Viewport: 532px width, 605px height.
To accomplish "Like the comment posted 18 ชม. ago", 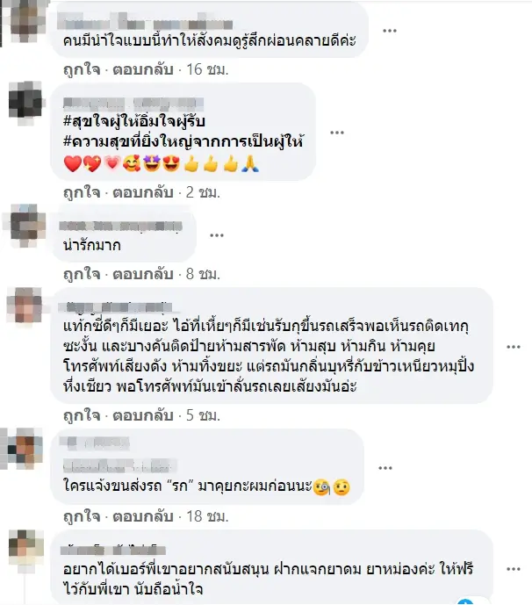I will (x=82, y=516).
